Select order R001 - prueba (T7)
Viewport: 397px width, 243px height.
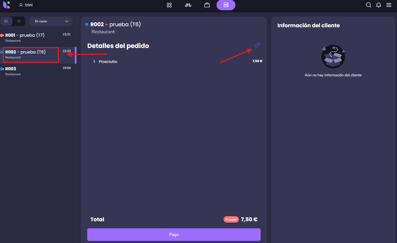(32, 37)
